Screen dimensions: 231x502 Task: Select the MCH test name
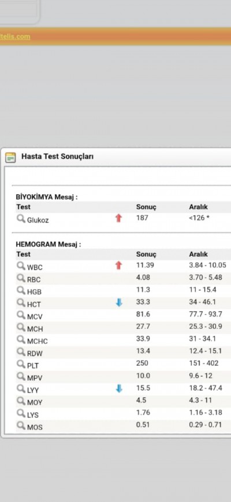[35, 329]
